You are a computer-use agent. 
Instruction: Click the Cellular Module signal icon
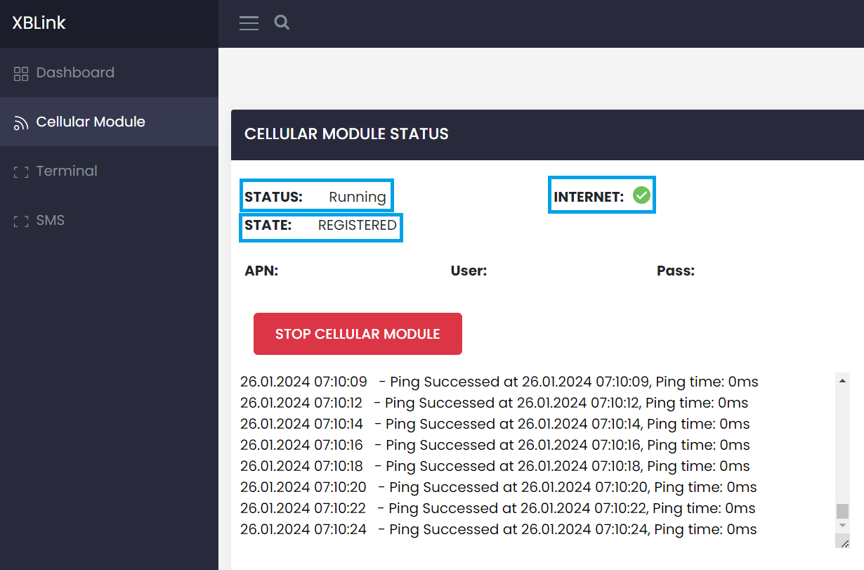[x=21, y=123]
